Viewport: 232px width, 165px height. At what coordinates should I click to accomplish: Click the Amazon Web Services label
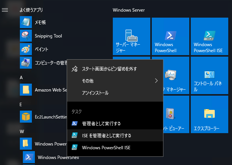51,90
